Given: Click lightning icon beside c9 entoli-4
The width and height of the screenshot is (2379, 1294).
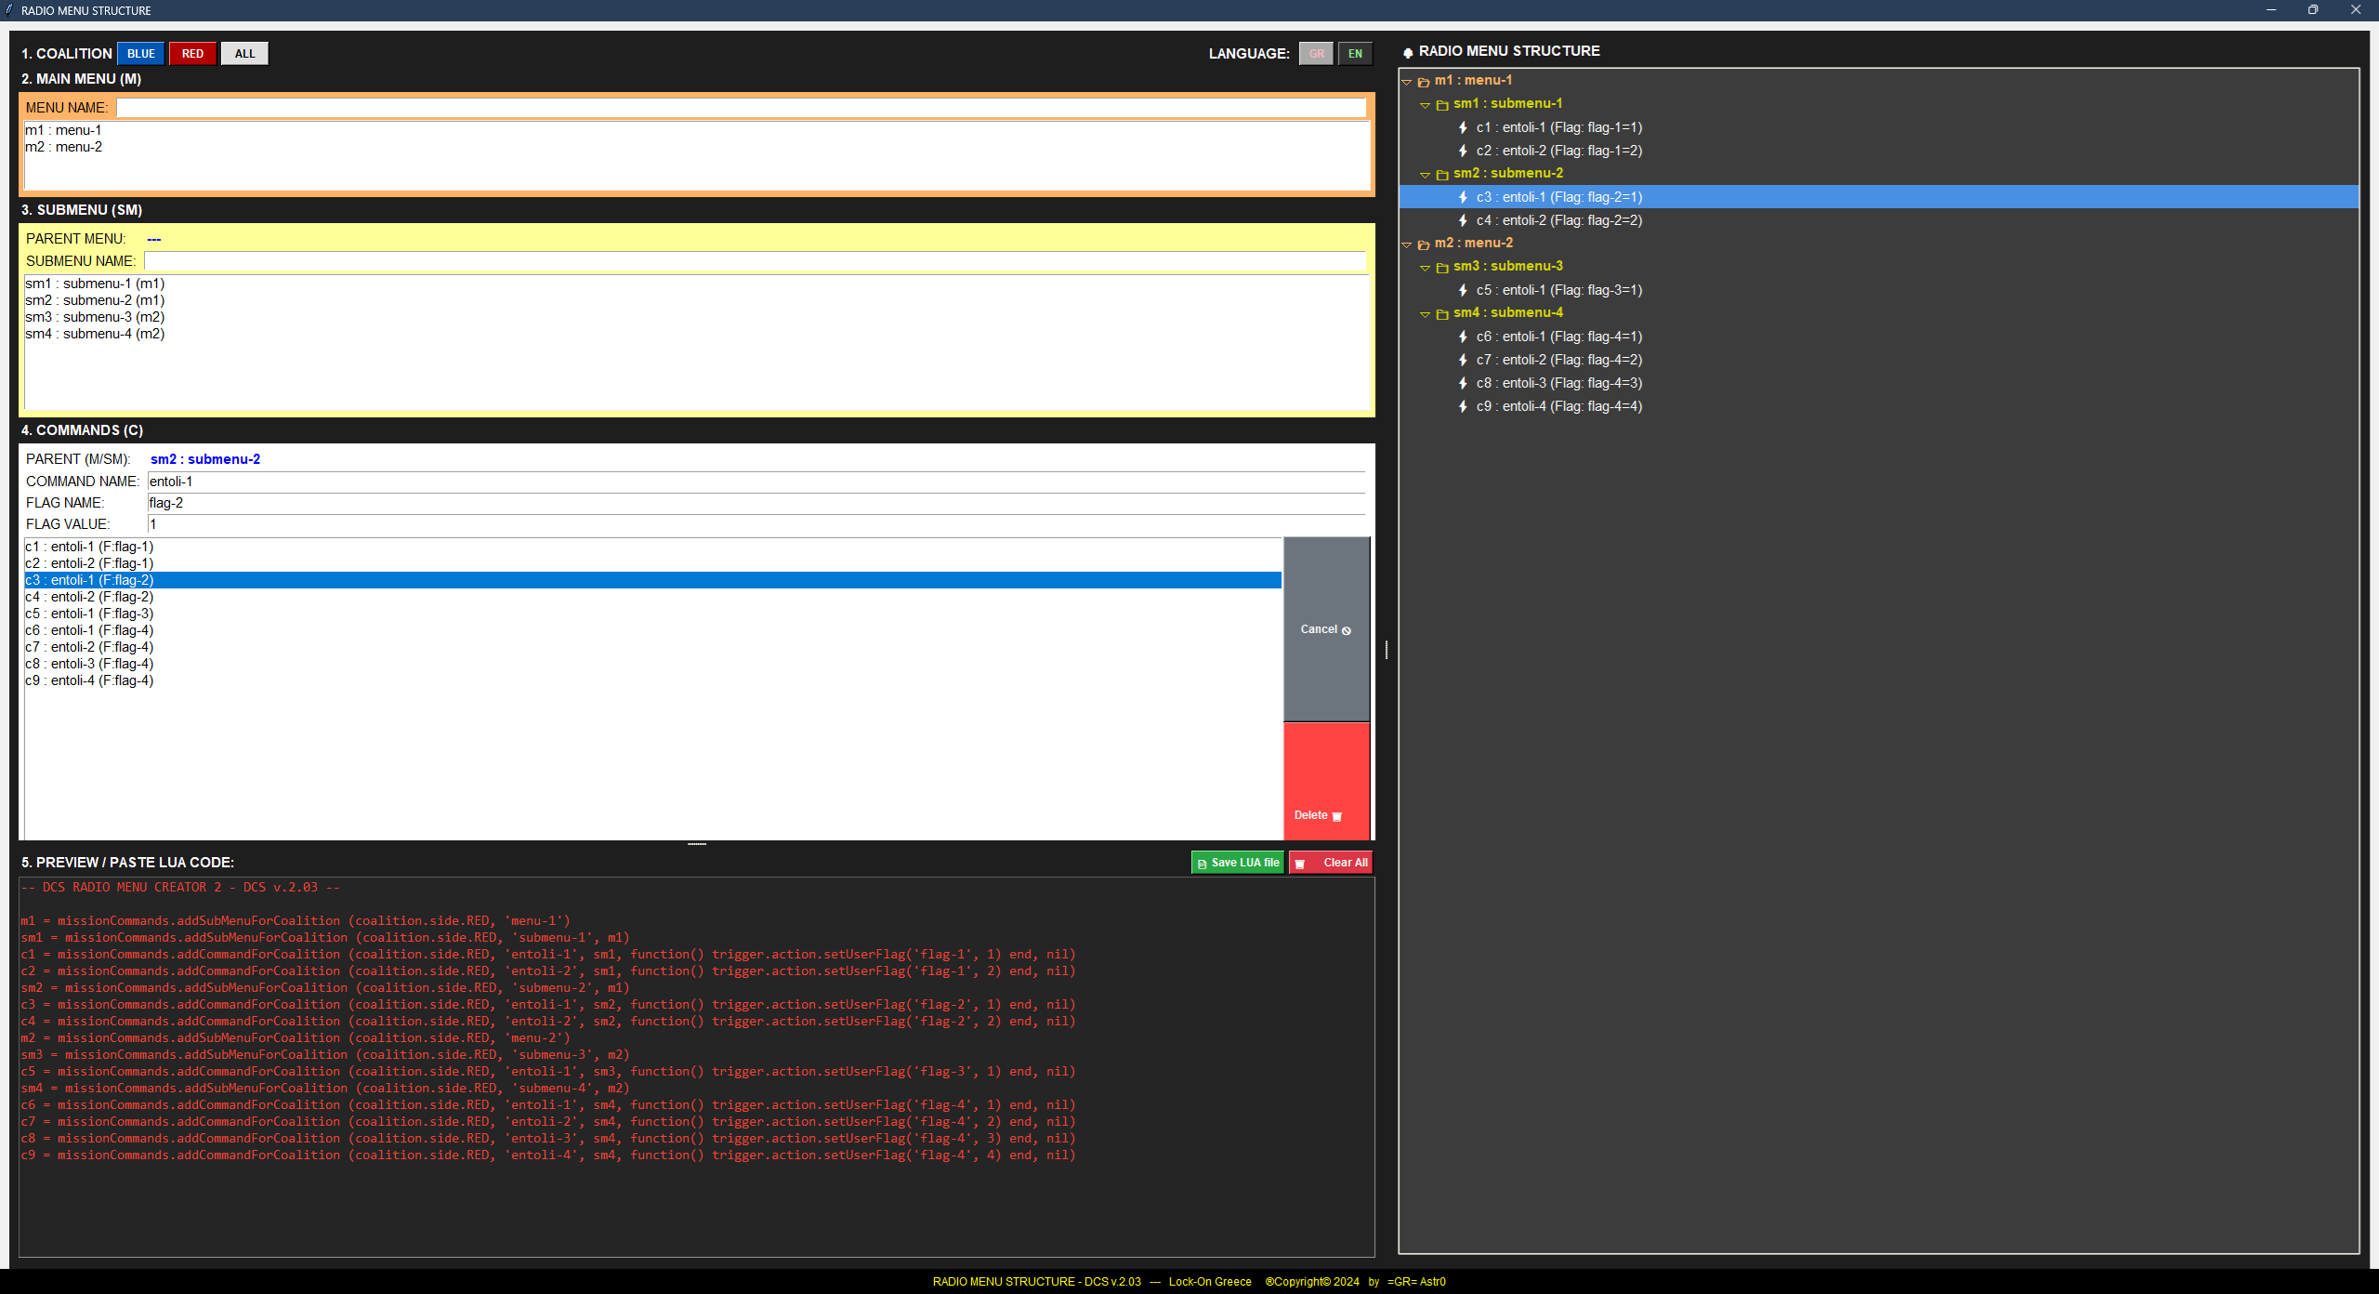Looking at the screenshot, I should 1463,406.
